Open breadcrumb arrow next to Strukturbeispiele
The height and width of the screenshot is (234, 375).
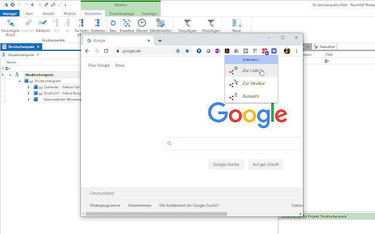[38, 55]
